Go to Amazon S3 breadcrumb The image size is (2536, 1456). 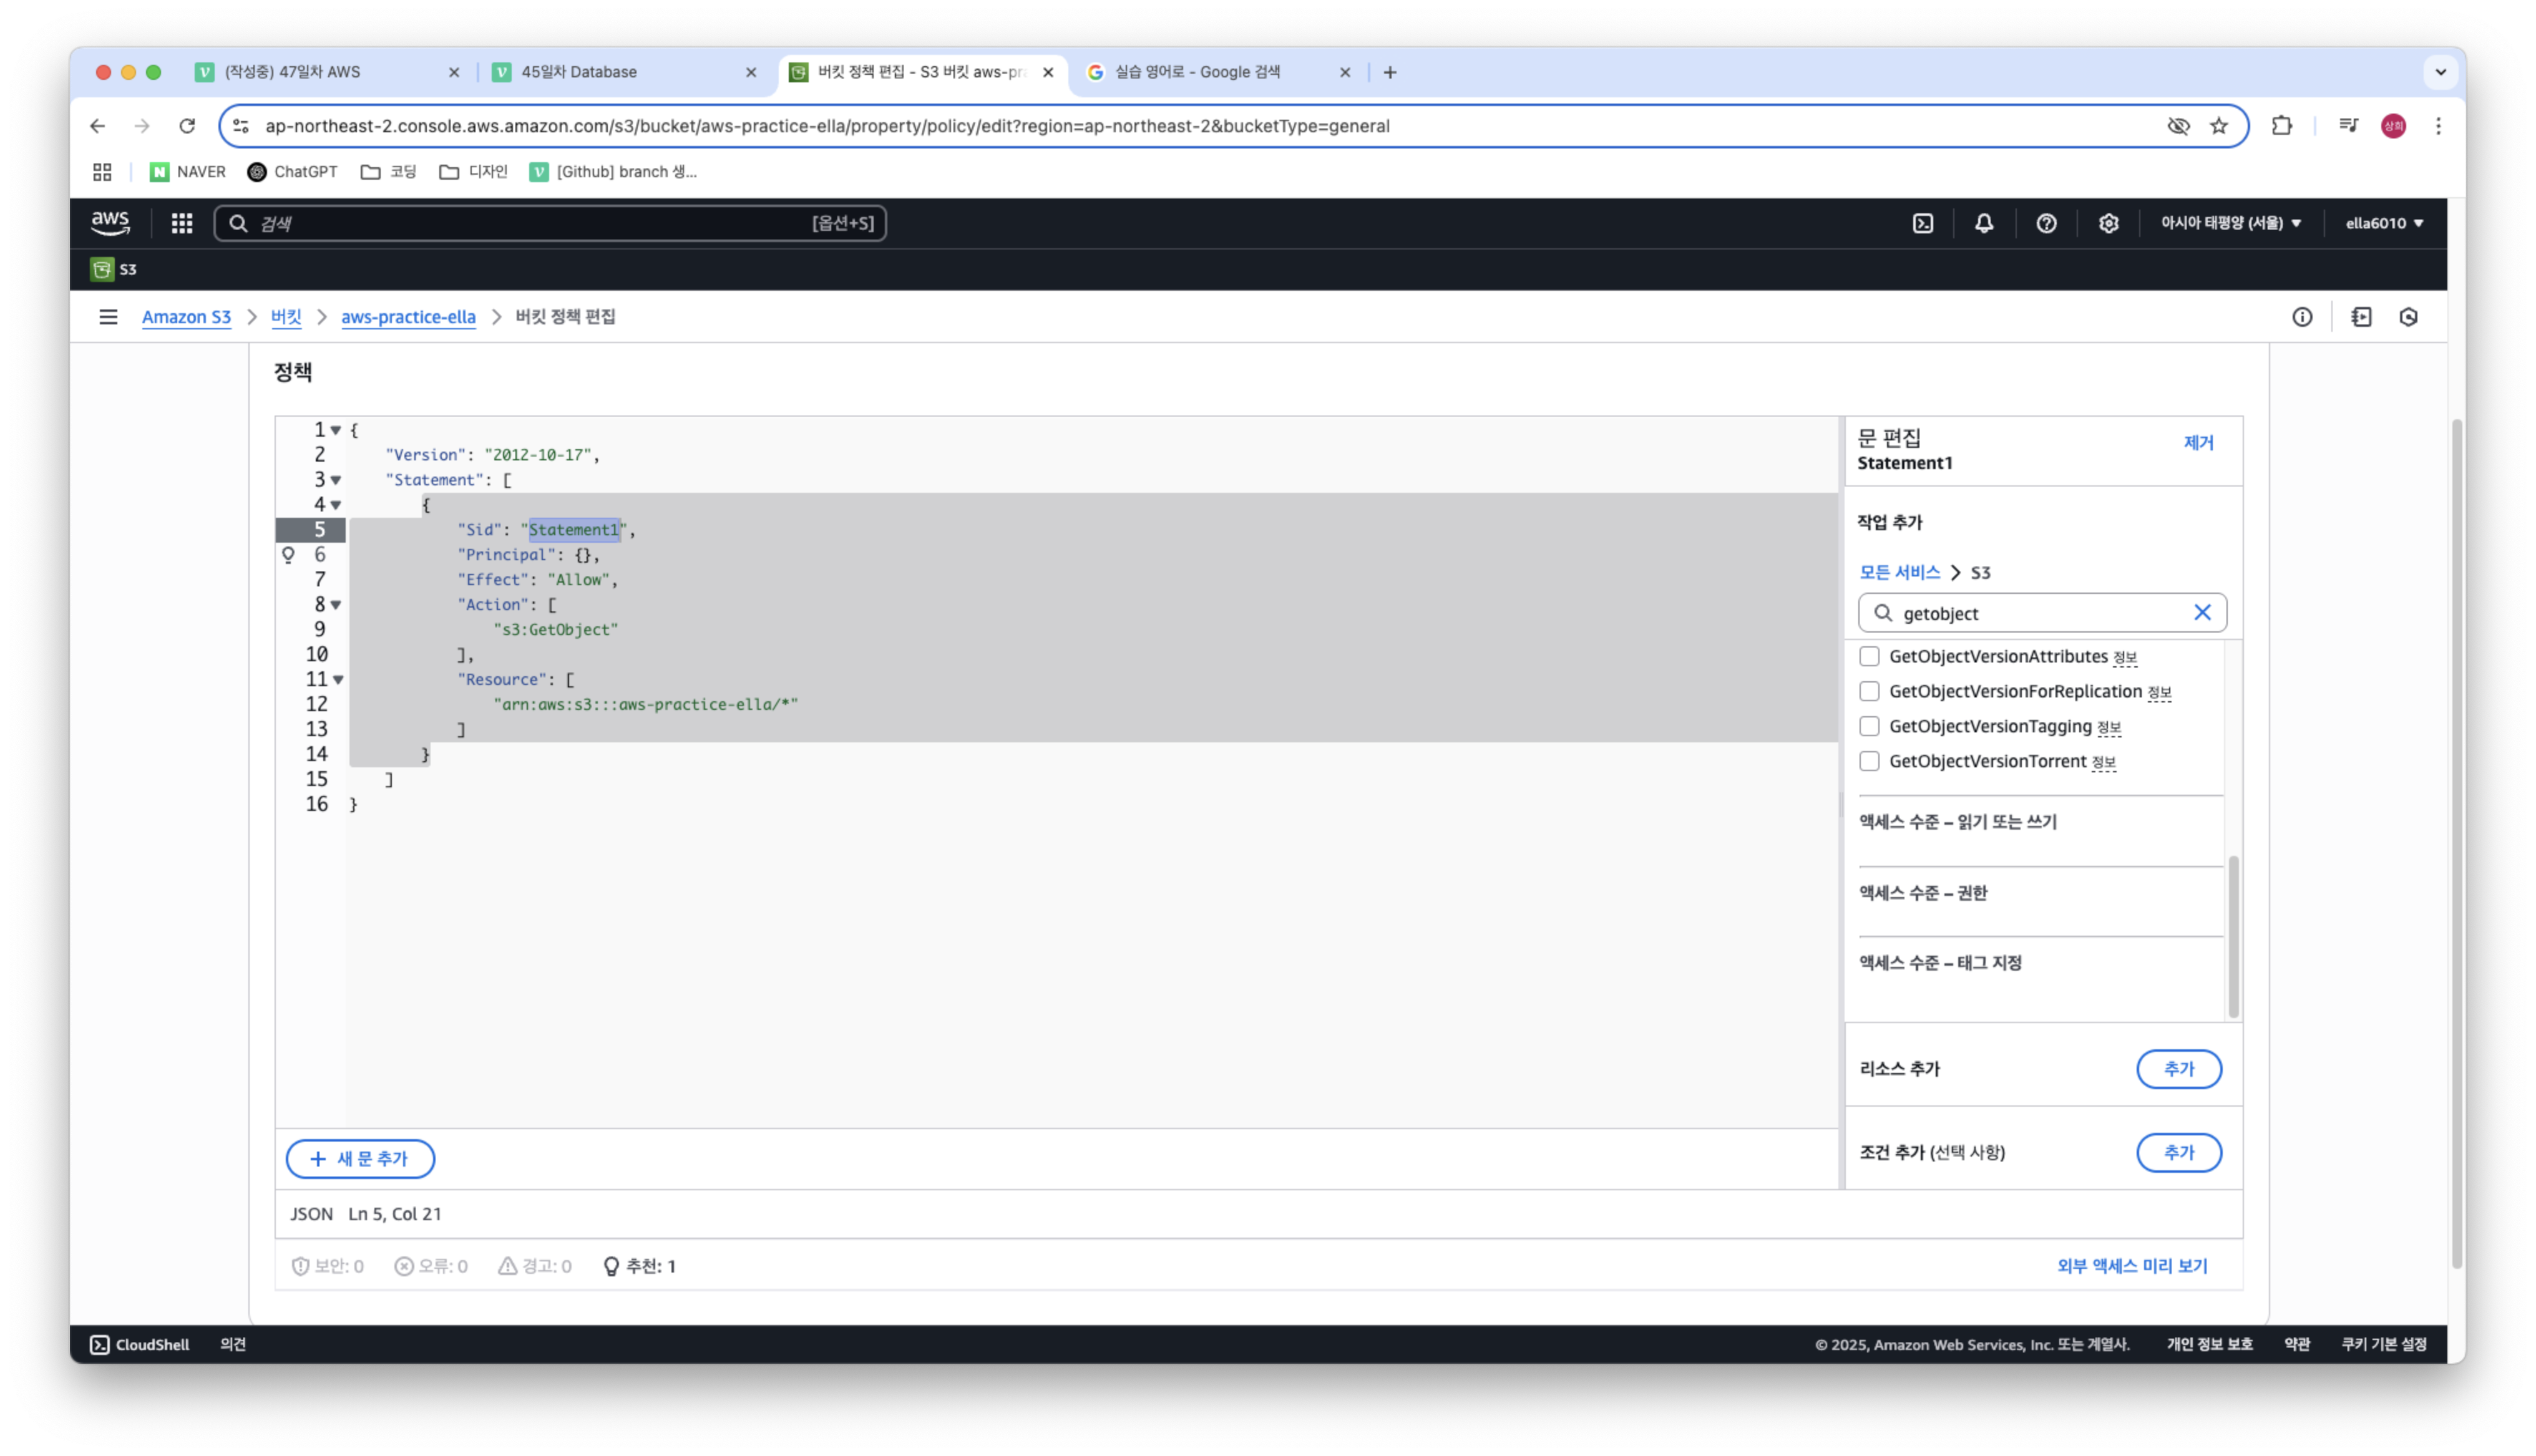coord(186,317)
